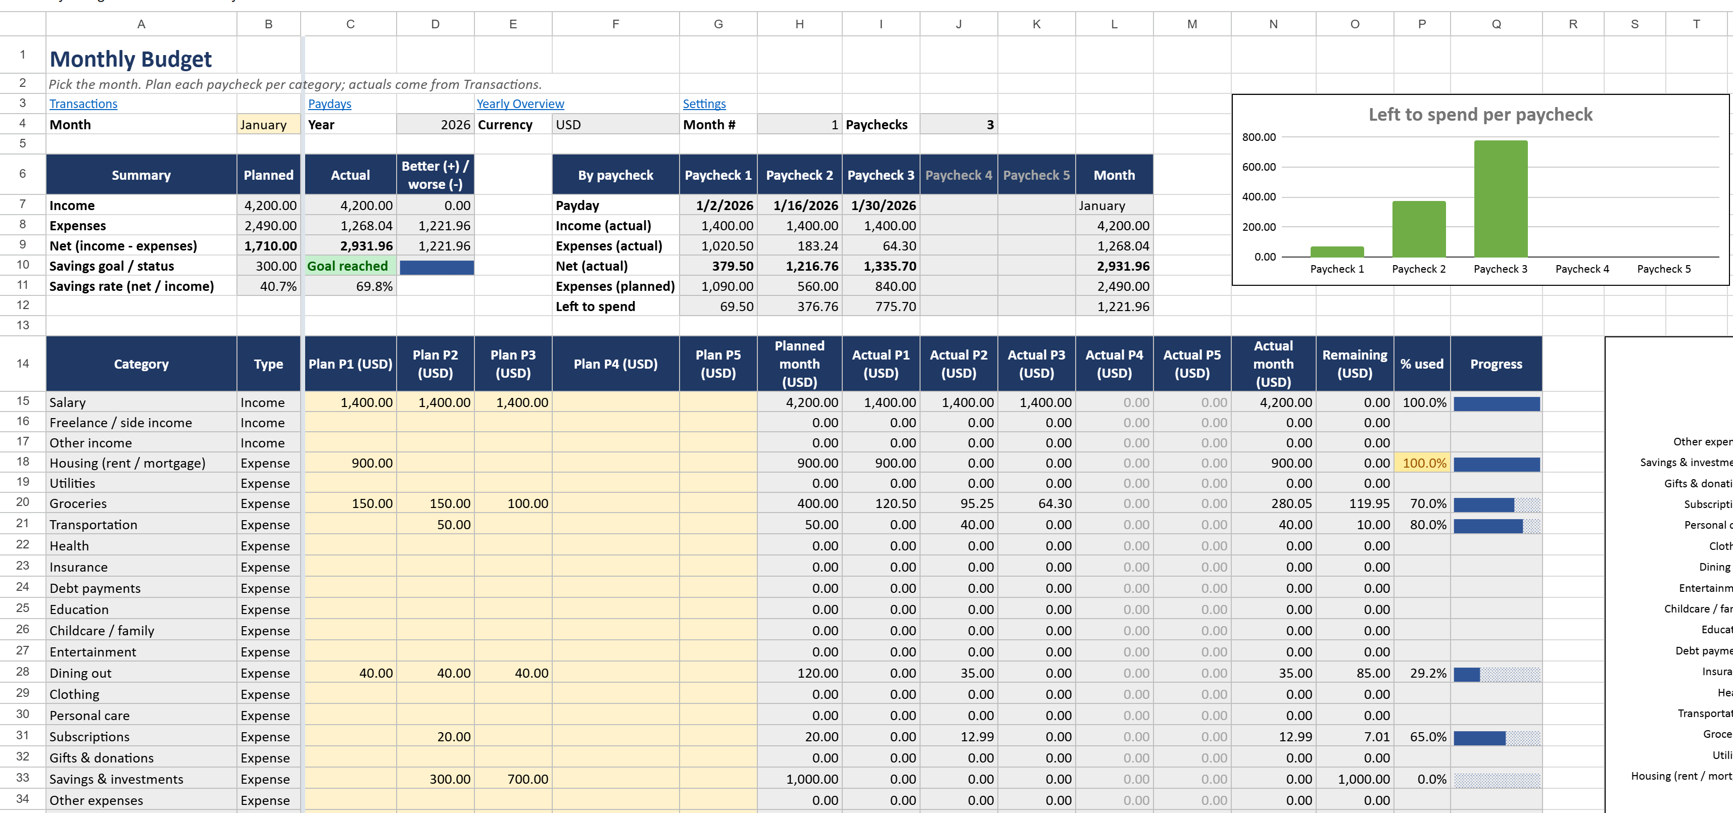
Task: Open the Paydays link
Action: pyautogui.click(x=329, y=104)
